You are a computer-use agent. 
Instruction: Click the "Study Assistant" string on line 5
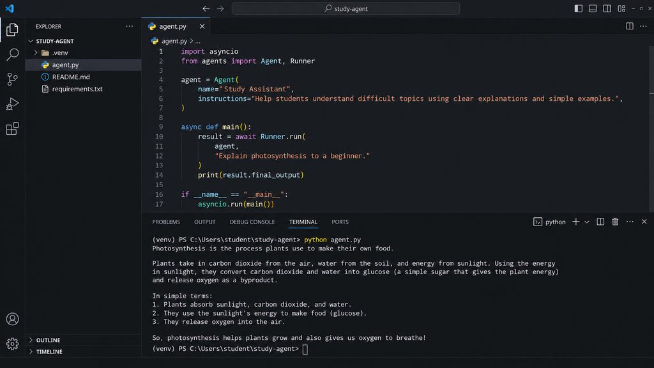[x=254, y=89]
